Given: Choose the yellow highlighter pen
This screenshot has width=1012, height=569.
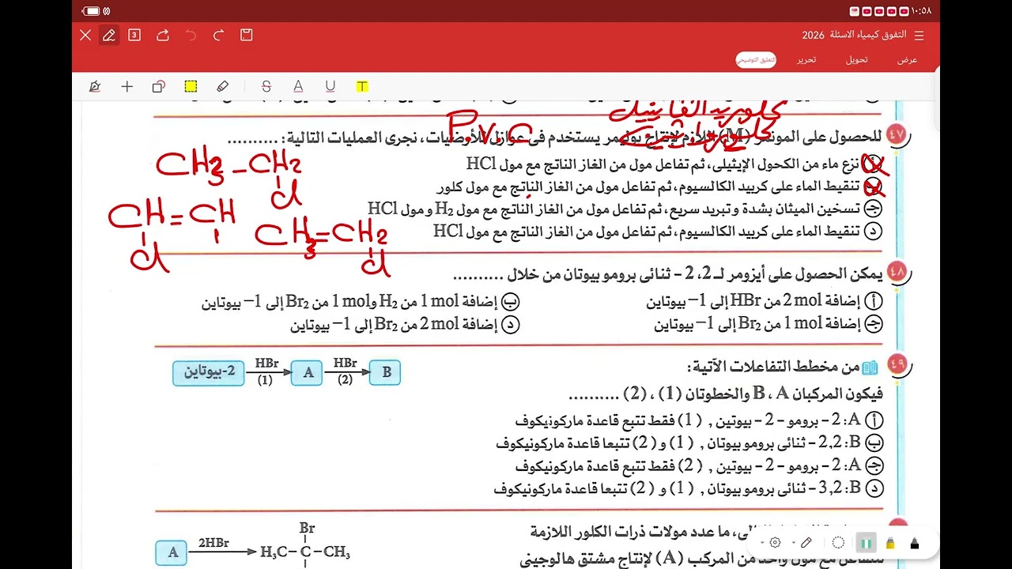Looking at the screenshot, I should click(x=890, y=544).
